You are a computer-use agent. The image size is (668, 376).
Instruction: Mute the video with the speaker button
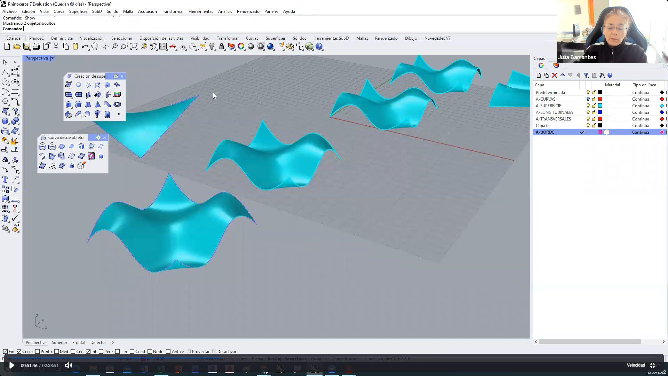69,365
